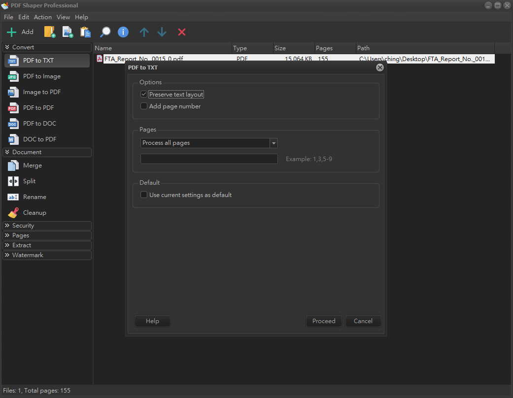513x398 pixels.
Task: Click the magnifier search icon in toolbar
Action: click(105, 32)
